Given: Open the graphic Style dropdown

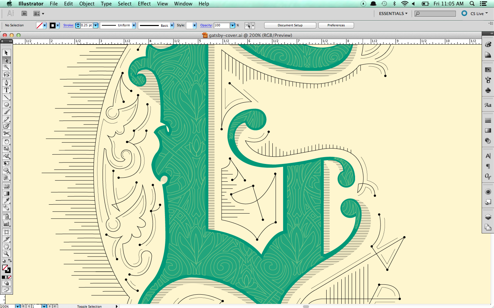Looking at the screenshot, I should pyautogui.click(x=195, y=25).
